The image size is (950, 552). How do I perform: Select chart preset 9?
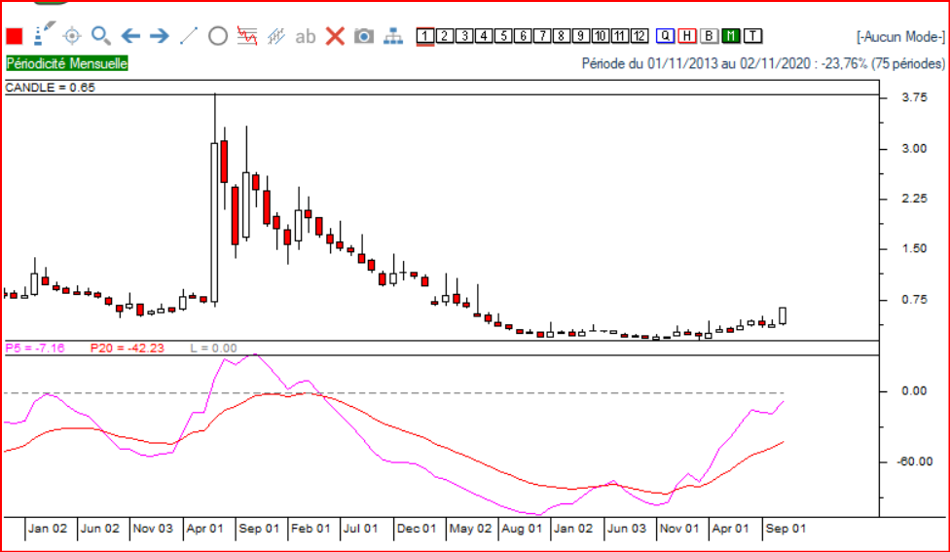click(x=580, y=36)
